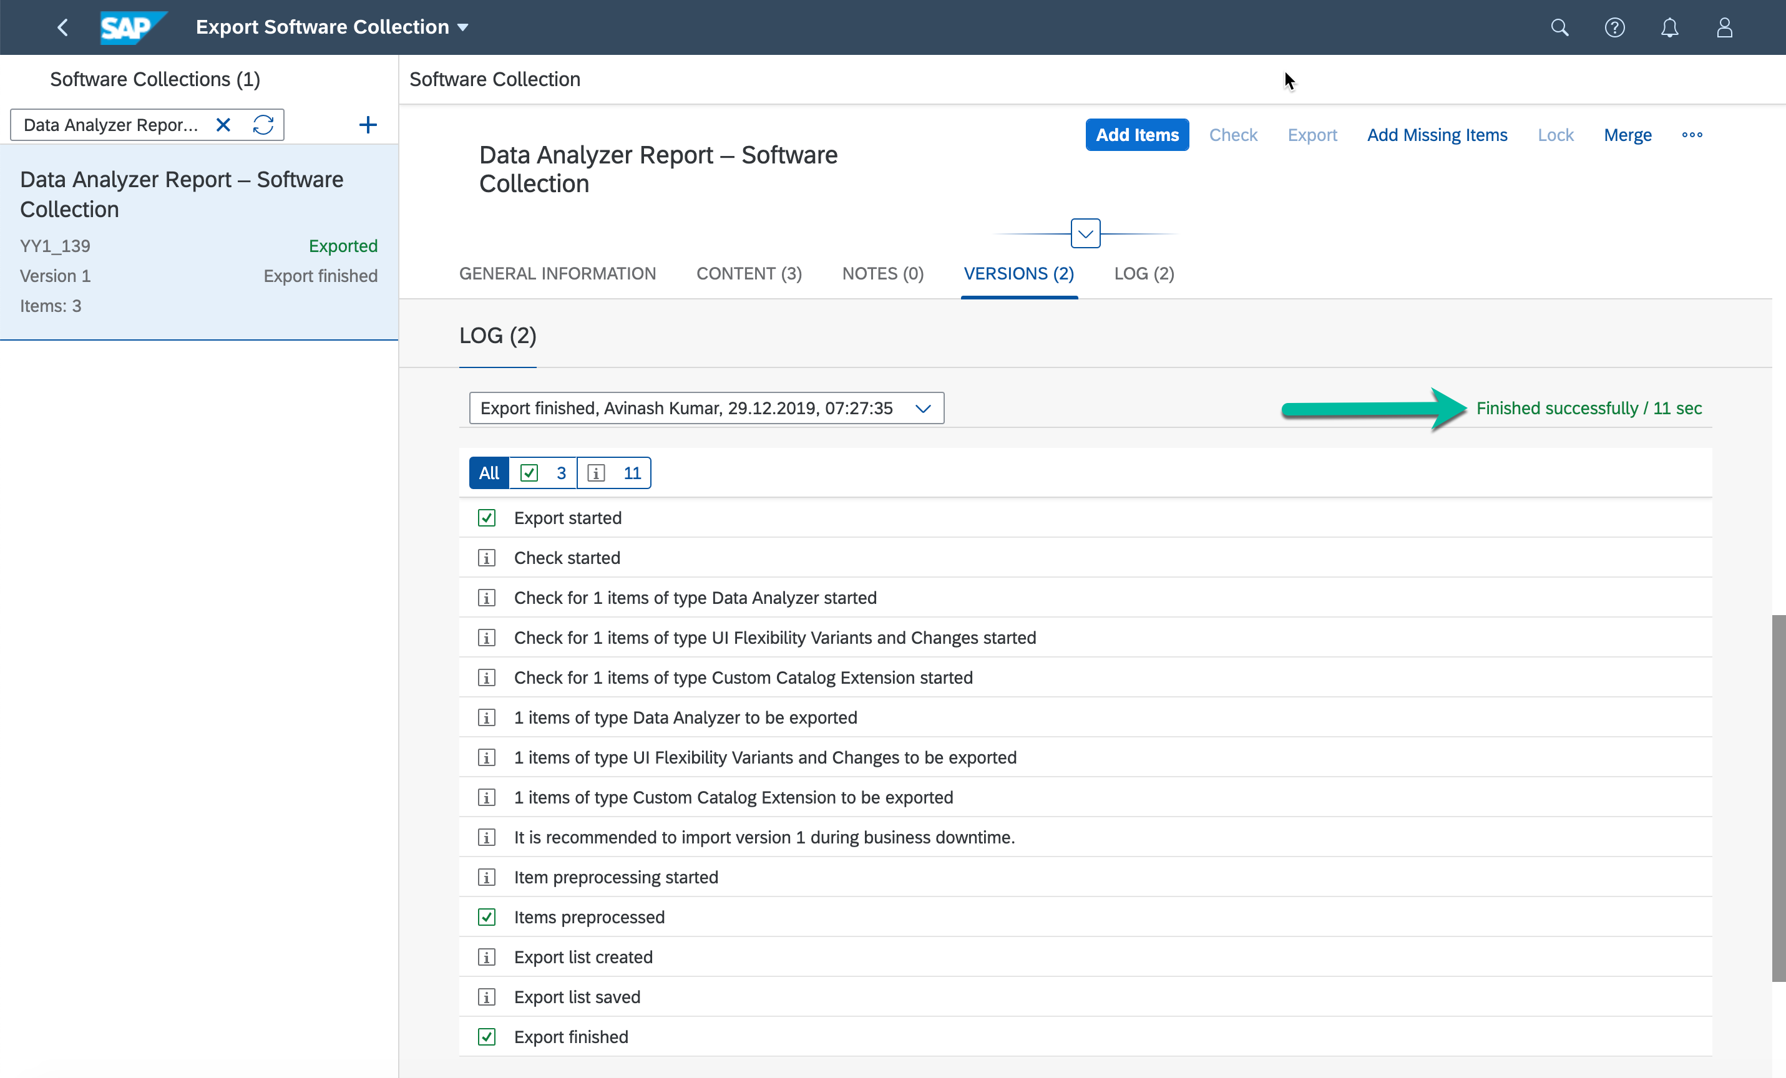
Task: Add a new software collection with plus
Action: click(368, 125)
